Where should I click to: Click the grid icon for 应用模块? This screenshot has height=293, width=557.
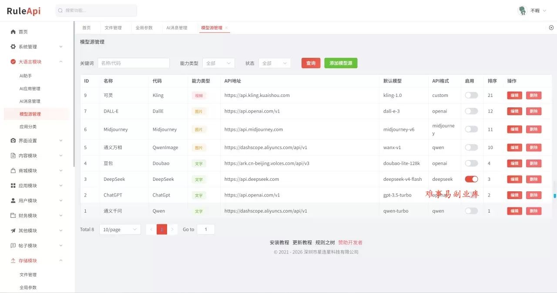pos(13,186)
